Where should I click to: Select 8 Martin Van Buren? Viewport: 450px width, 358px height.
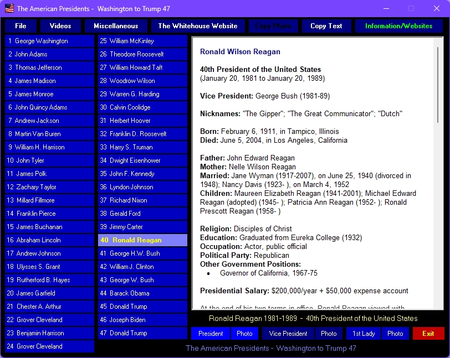point(49,134)
